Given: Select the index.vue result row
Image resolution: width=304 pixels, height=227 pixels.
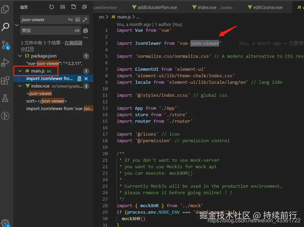Looking at the screenshot, I should (x=53, y=86).
